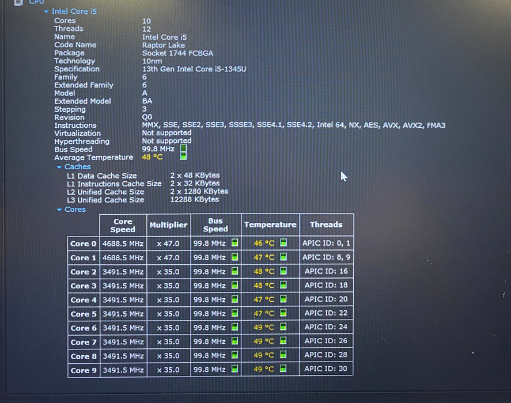
Task: Click Core 4 bus speed indicator icon
Action: [234, 299]
